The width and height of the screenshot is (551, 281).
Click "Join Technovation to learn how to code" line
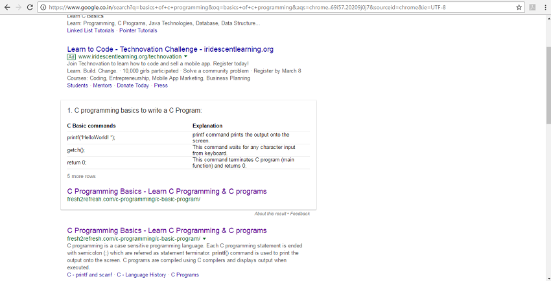tap(158, 63)
